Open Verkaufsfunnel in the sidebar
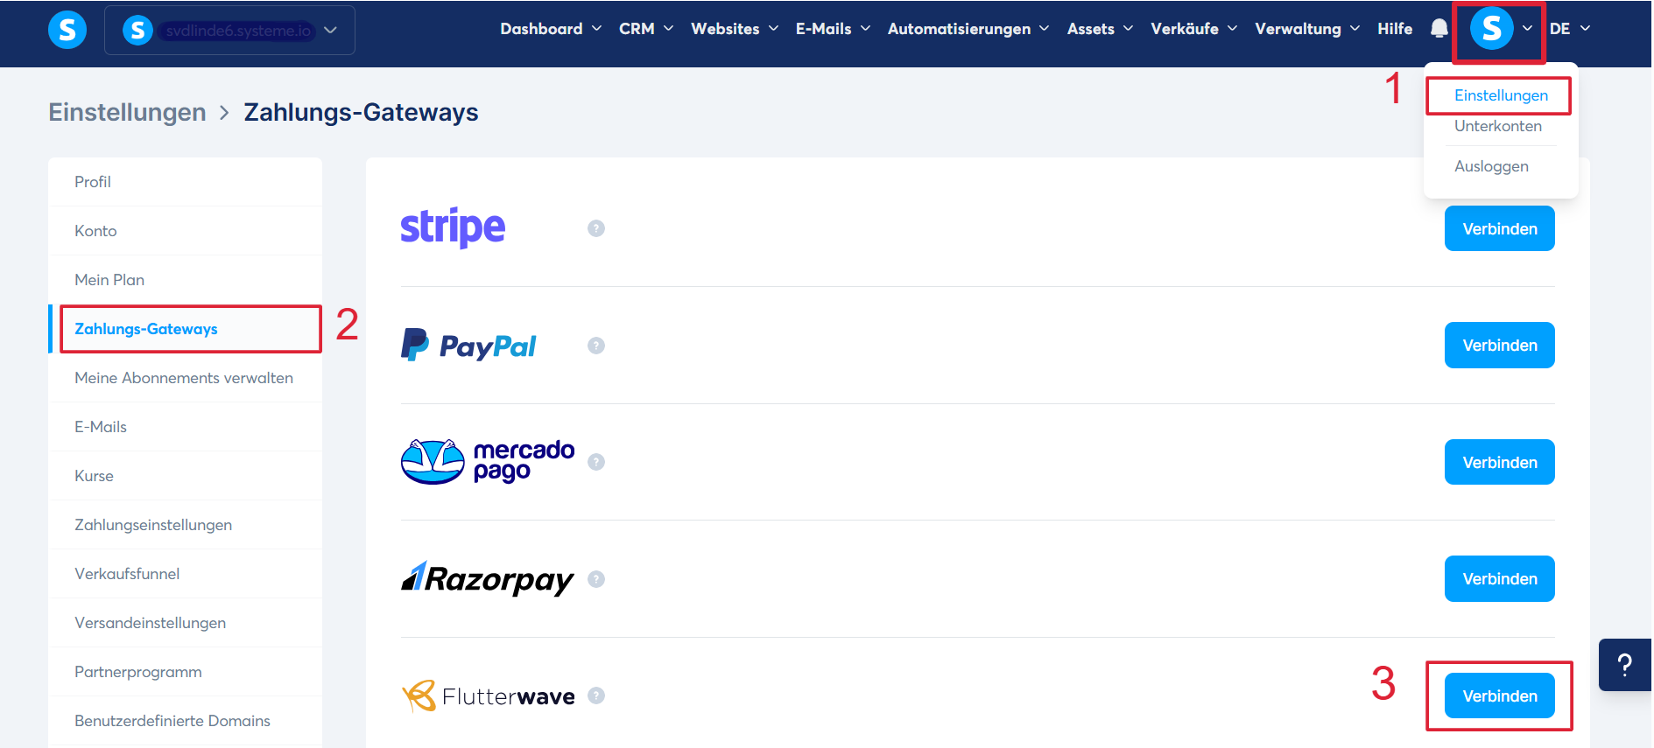Screen dimensions: 1654x748 [186, 574]
